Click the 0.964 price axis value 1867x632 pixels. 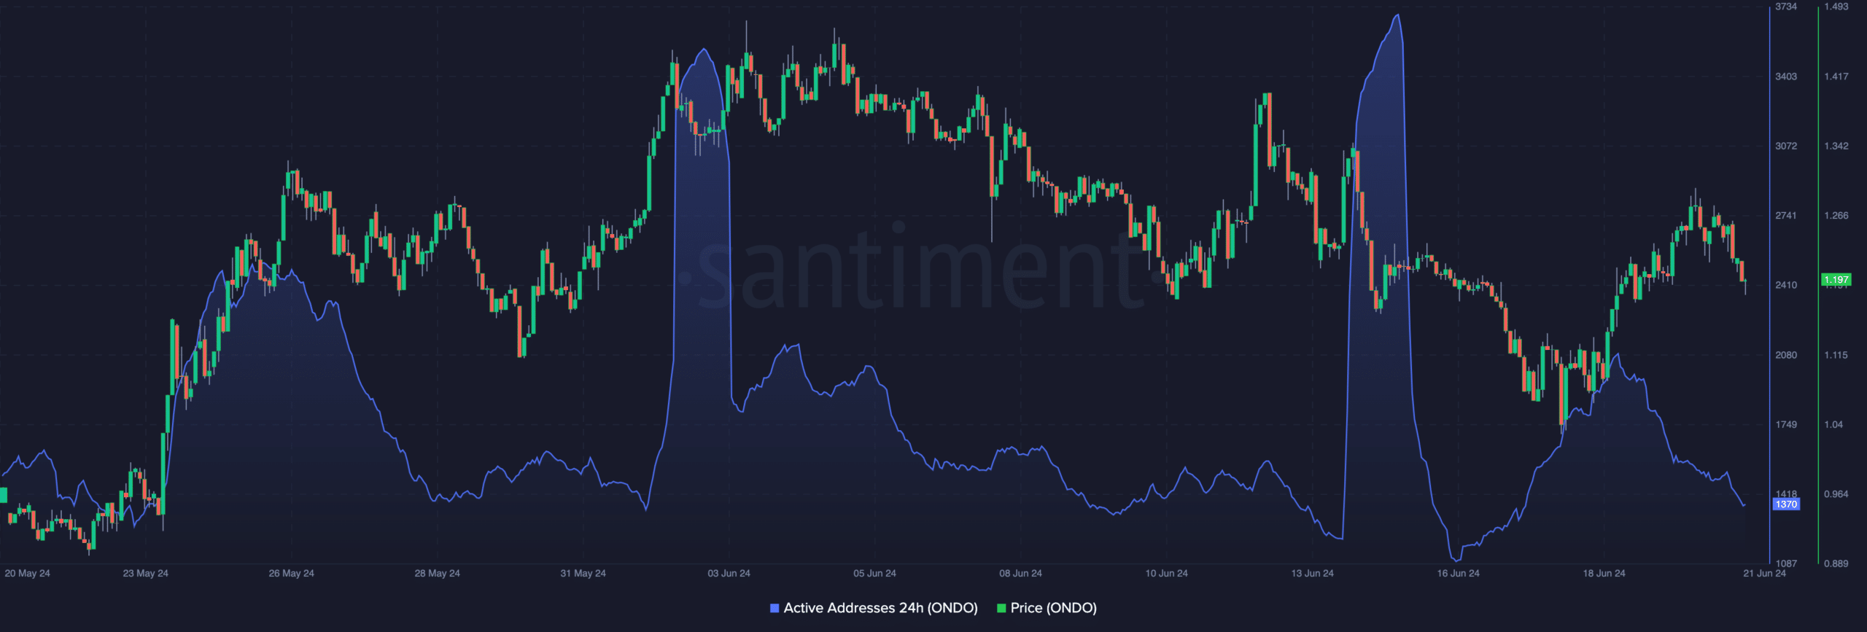click(x=1836, y=494)
